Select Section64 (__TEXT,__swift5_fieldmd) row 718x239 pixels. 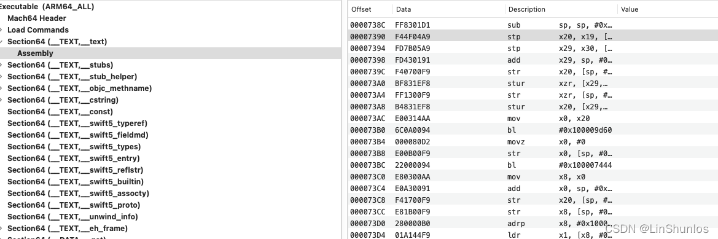pyautogui.click(x=78, y=135)
